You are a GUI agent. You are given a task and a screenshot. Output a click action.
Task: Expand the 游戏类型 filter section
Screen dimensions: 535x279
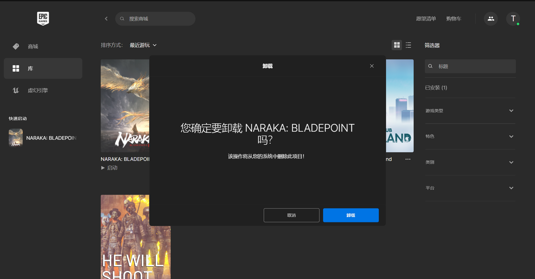pos(470,111)
